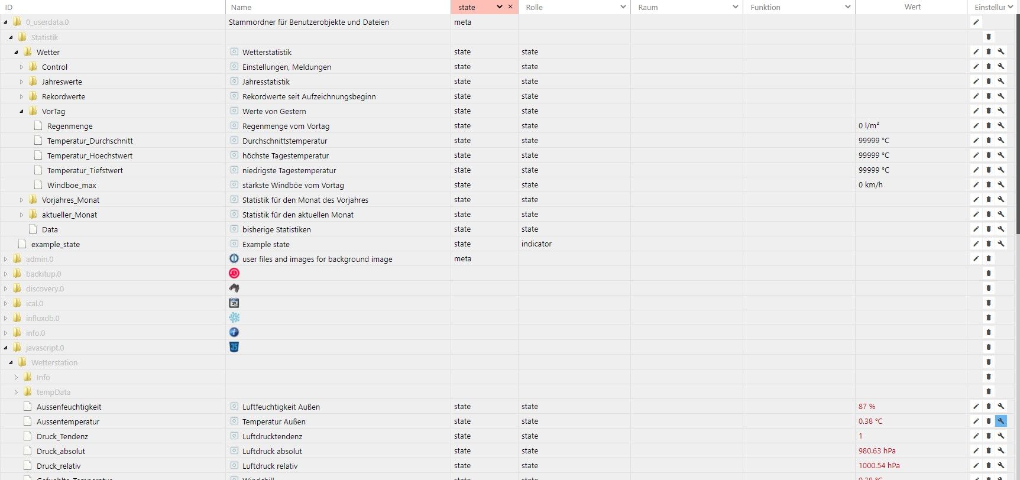Image resolution: width=1020 pixels, height=480 pixels.
Task: Collapse the Wetter folder
Action: click(17, 52)
